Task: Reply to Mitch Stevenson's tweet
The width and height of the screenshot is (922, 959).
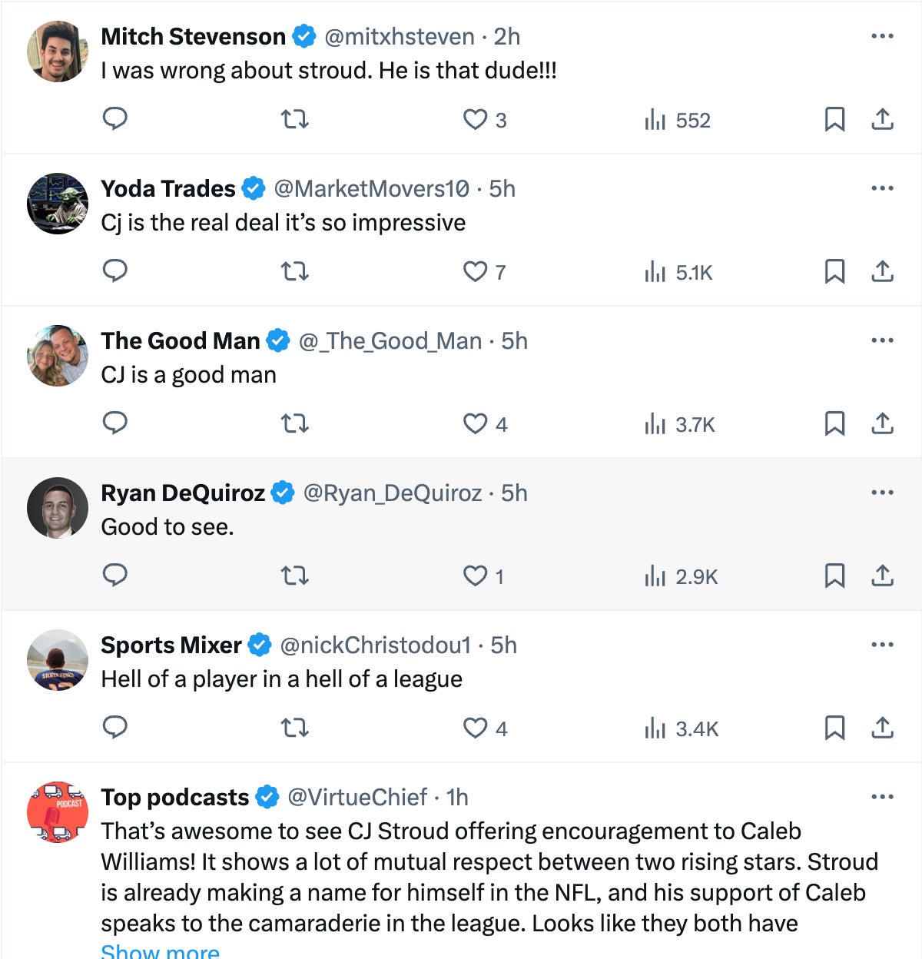Action: [115, 119]
